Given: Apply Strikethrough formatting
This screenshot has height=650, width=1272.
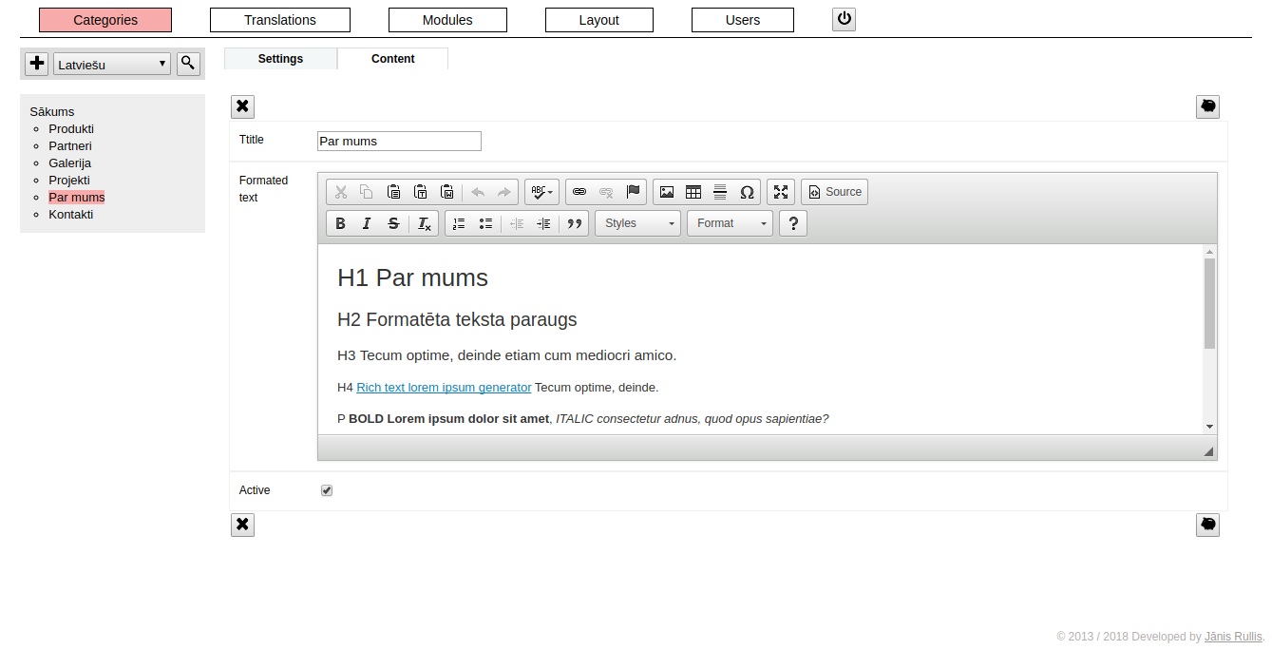Looking at the screenshot, I should pos(393,223).
